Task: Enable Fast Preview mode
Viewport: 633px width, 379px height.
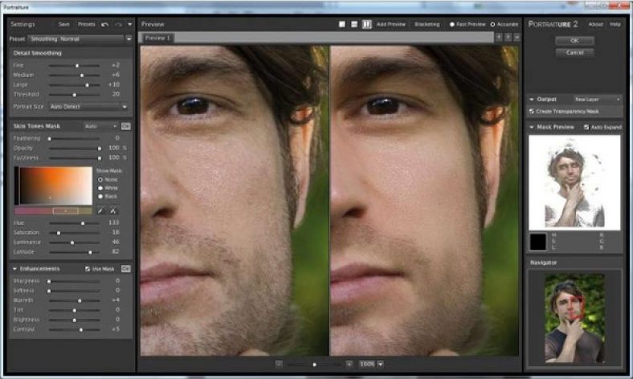Action: point(452,25)
